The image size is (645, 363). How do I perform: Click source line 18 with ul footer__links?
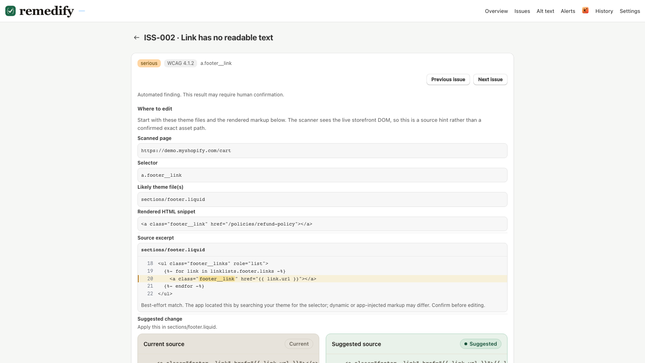[x=322, y=263]
